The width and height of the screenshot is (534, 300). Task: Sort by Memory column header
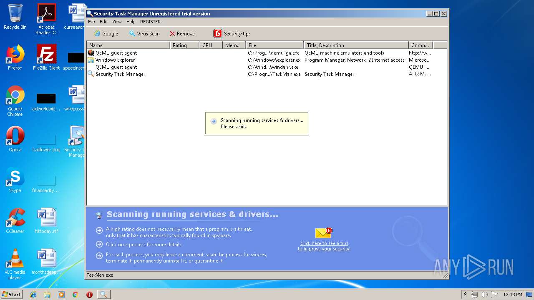click(234, 45)
